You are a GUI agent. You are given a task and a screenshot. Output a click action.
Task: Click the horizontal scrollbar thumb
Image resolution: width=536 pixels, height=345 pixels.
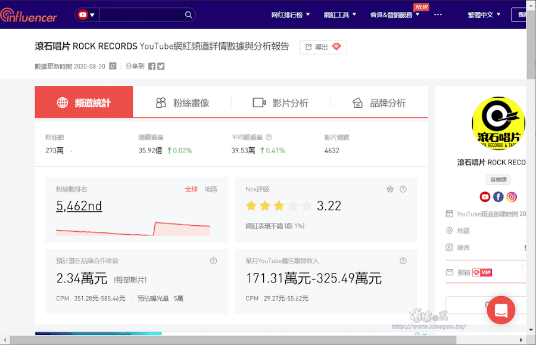233,340
